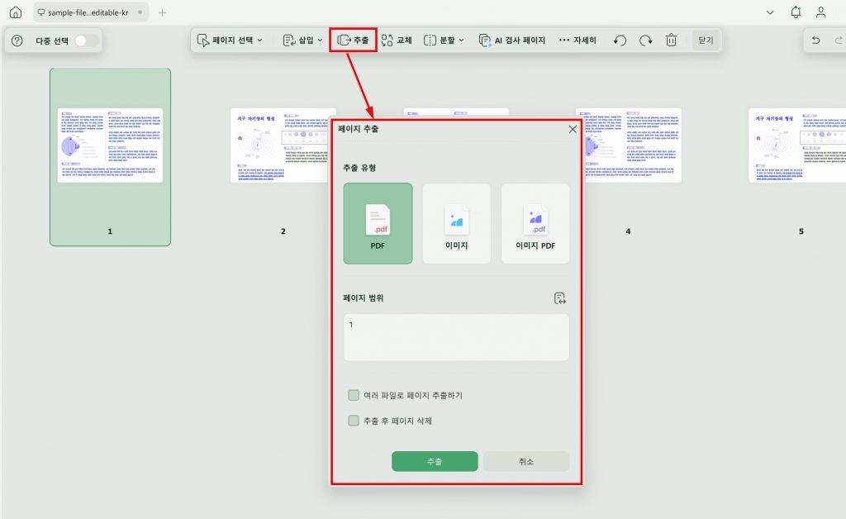Click the 취소 button
This screenshot has width=846, height=519.
click(526, 462)
